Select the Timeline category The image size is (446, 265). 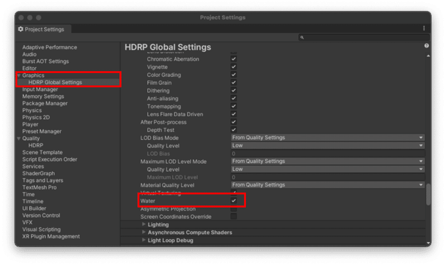click(x=33, y=202)
